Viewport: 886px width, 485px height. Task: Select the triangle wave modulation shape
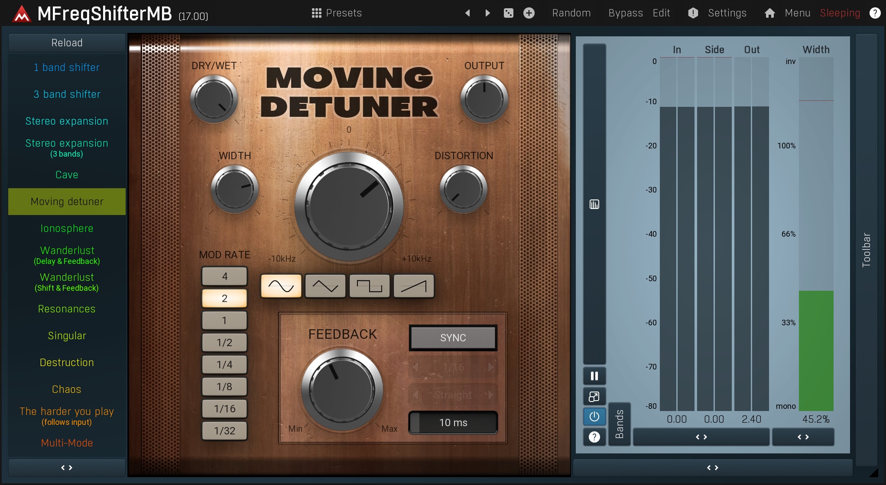point(325,286)
